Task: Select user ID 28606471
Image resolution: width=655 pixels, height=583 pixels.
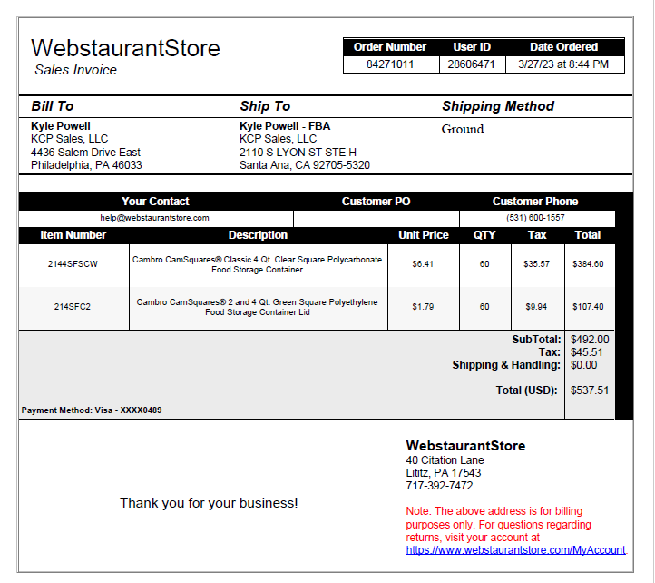Action: tap(471, 64)
